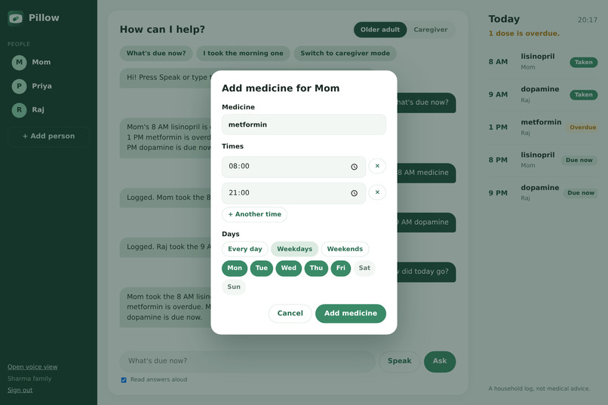
Task: Click the 8 PM lisinopril schedule row
Action: pos(543,160)
